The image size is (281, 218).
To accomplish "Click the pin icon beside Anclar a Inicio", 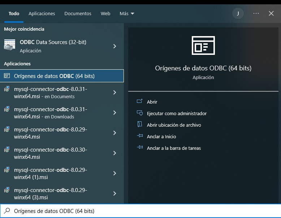I will [140, 136].
